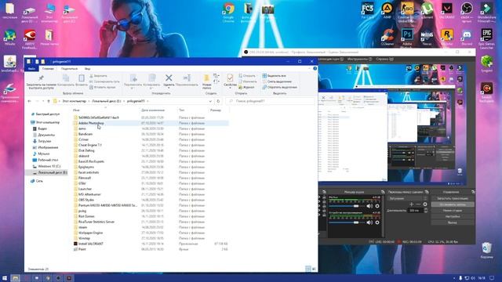502x282 pixels.
Task: Click the OBS transition duration stepper
Action: [x=425, y=211]
